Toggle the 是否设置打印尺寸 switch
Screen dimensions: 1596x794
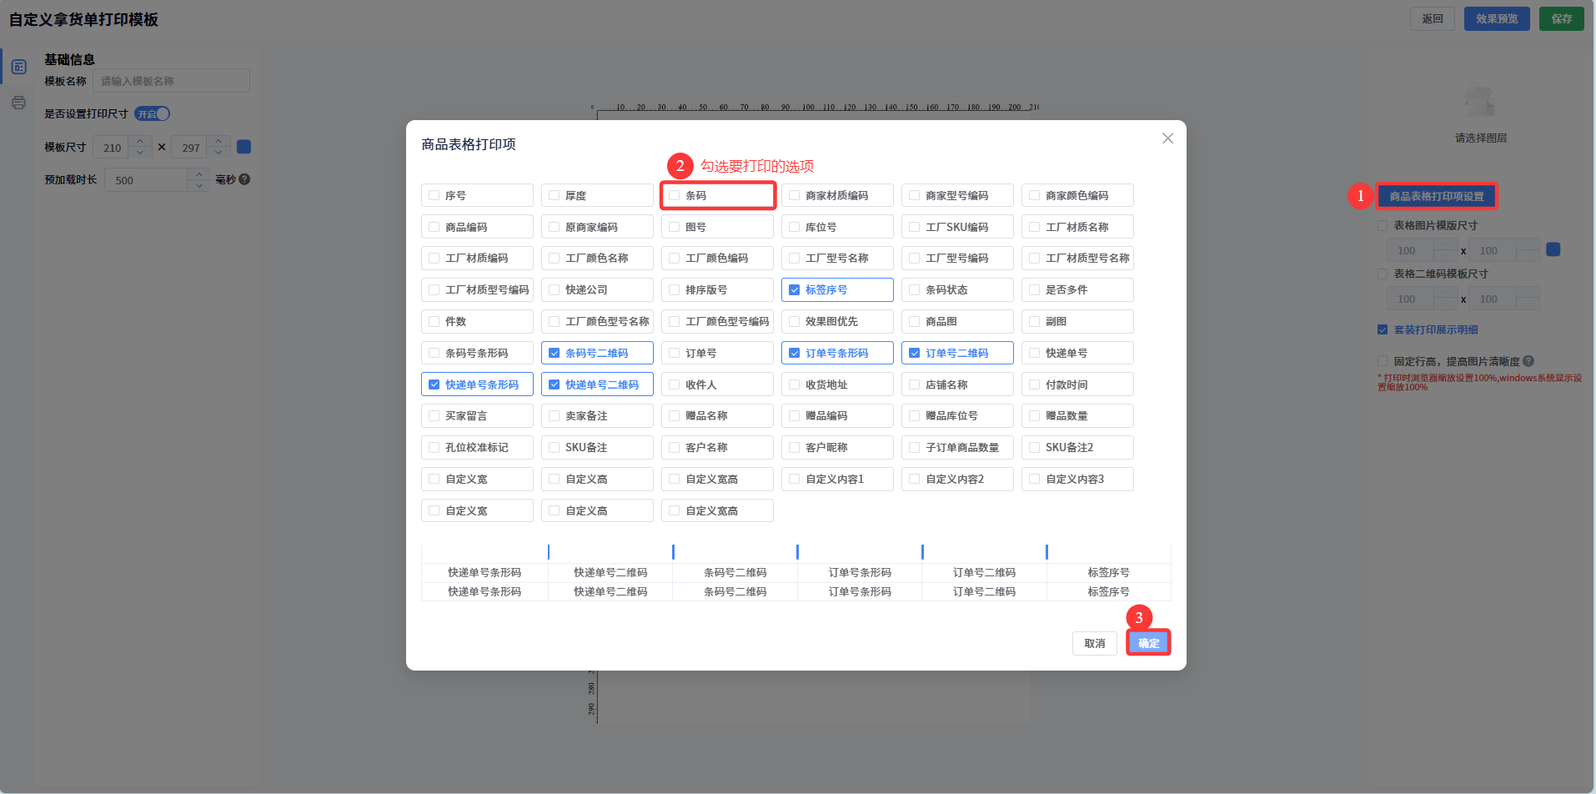[x=153, y=113]
